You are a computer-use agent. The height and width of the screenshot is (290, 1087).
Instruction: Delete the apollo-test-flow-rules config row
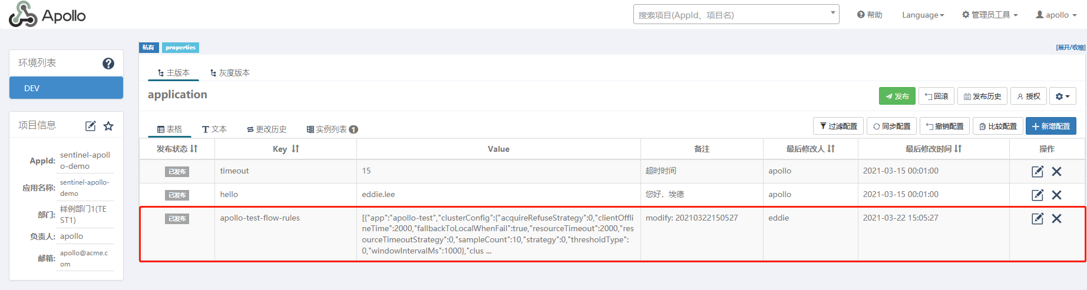1056,218
